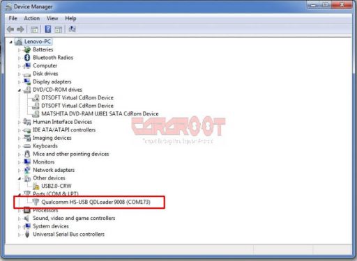Screen dimensions: 357x261
Task: Select the first DTSOFT Virtual CdRom Device
Action: [x=77, y=97]
